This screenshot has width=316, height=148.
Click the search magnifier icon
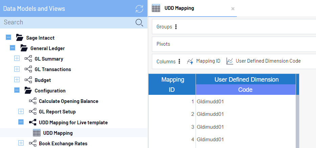point(139,23)
